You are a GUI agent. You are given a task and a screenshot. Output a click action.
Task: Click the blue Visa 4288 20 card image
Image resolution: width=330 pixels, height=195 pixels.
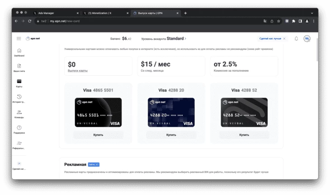pyautogui.click(x=171, y=112)
